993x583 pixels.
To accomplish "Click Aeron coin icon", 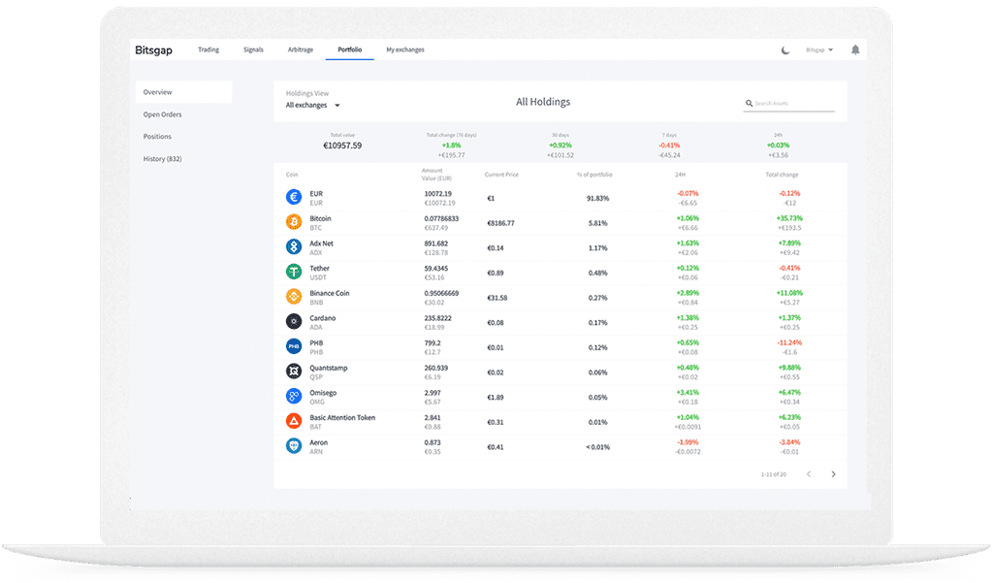I will click(294, 446).
